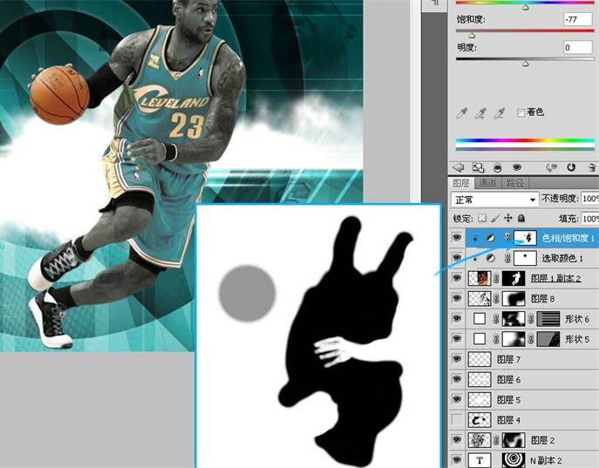This screenshot has width=599, height=468.
Task: Click mask link chain on 图层 8
Action: [496, 299]
